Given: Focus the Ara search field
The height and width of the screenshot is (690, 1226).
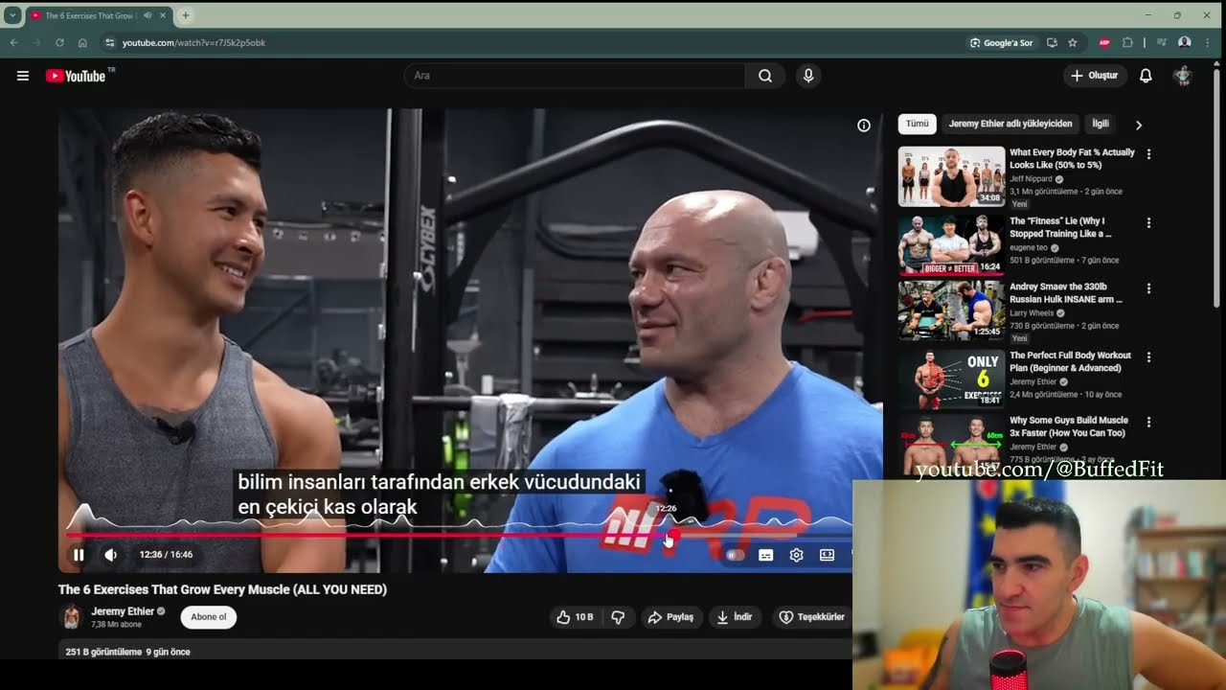Looking at the screenshot, I should (576, 76).
